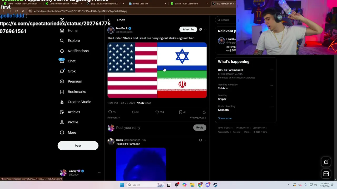Open the Kenneth trending topic

(223, 110)
